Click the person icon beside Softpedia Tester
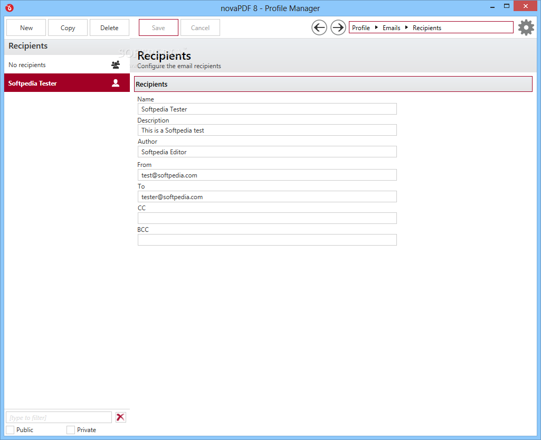This screenshot has width=541, height=440. tap(116, 83)
